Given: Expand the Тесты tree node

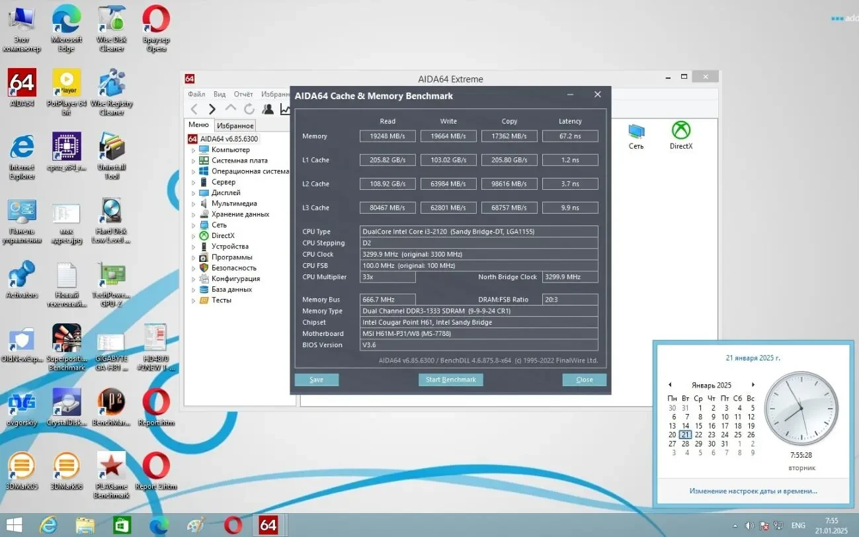Looking at the screenshot, I should coord(192,300).
